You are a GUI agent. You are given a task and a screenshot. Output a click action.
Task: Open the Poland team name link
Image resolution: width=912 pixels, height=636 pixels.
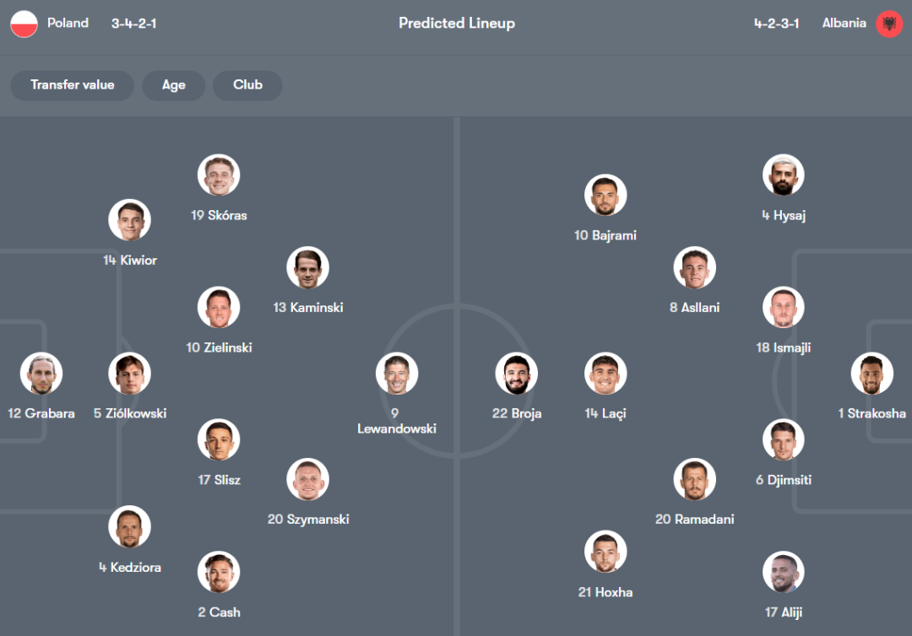68,24
